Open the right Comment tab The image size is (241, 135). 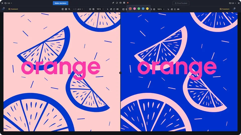tap(224, 9)
